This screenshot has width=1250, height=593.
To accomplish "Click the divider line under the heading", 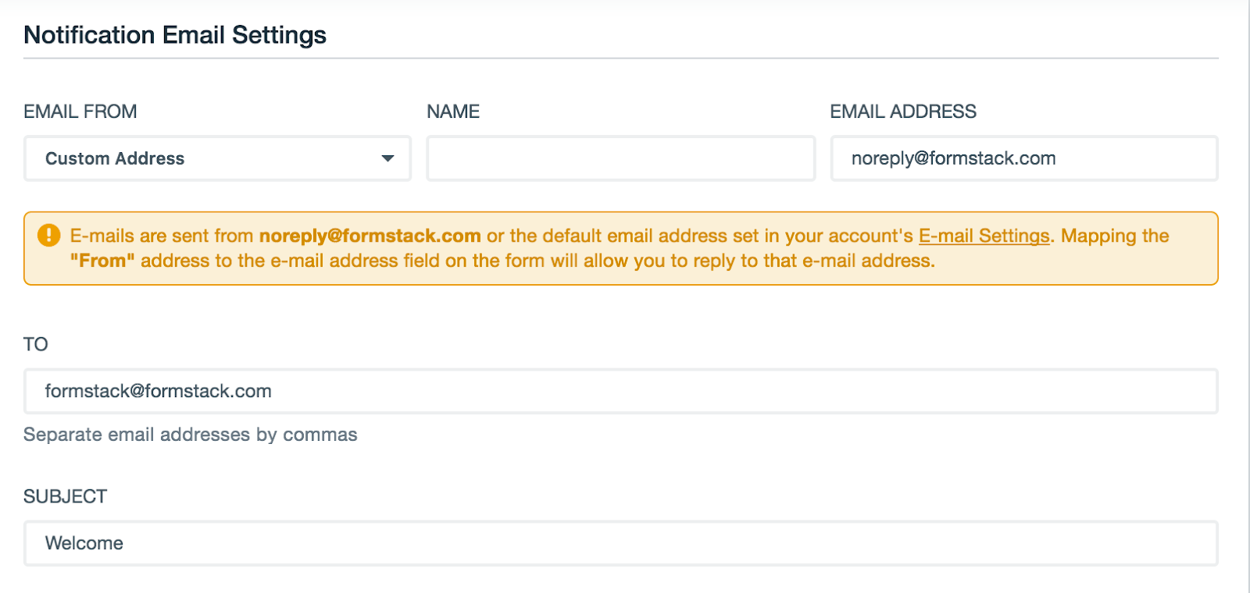I will tap(620, 58).
